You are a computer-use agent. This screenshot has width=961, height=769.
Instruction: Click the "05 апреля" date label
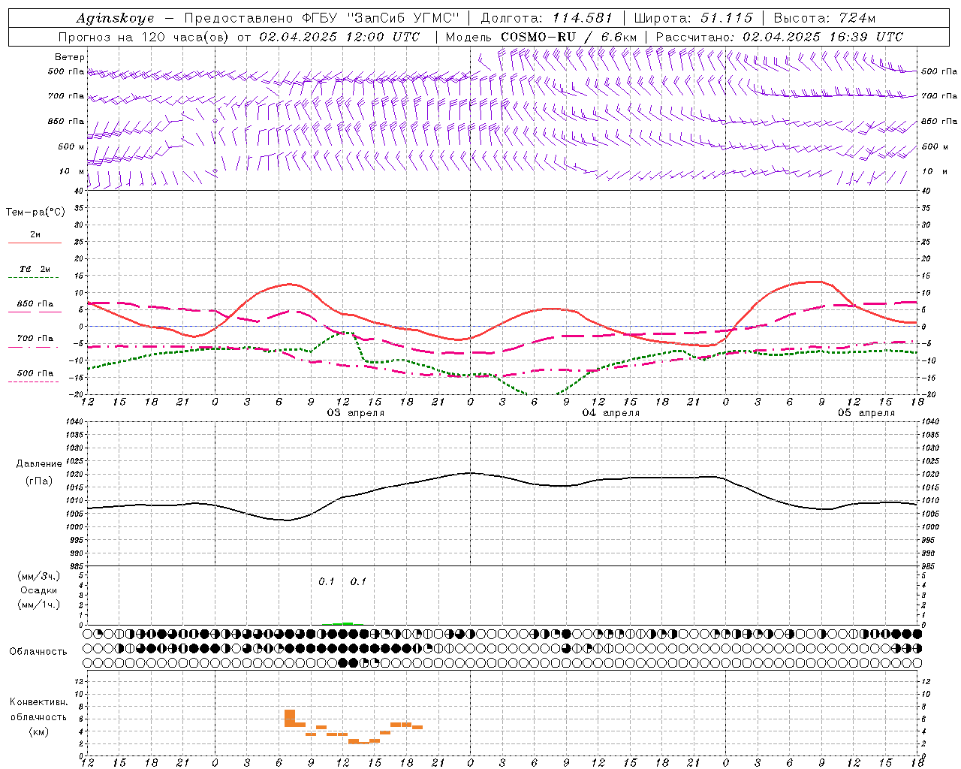(866, 413)
